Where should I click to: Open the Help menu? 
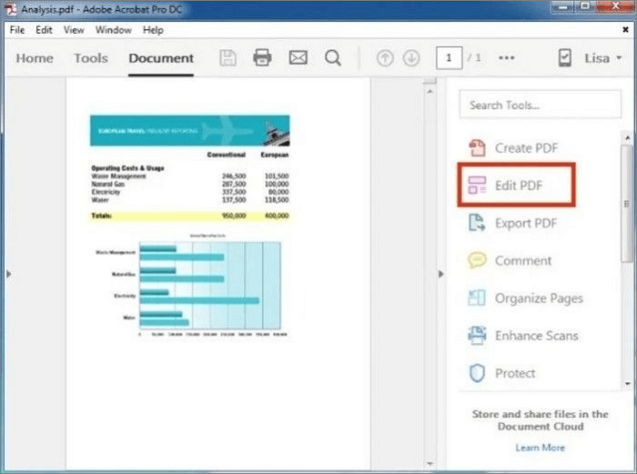tap(153, 30)
